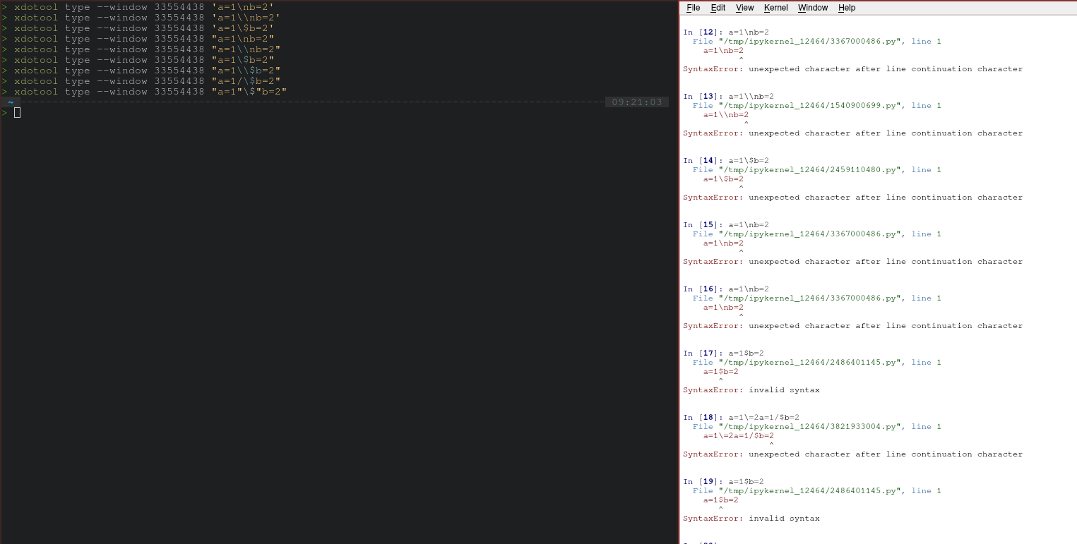Click the file path 2486401145.py under In [19]

pyautogui.click(x=810, y=491)
